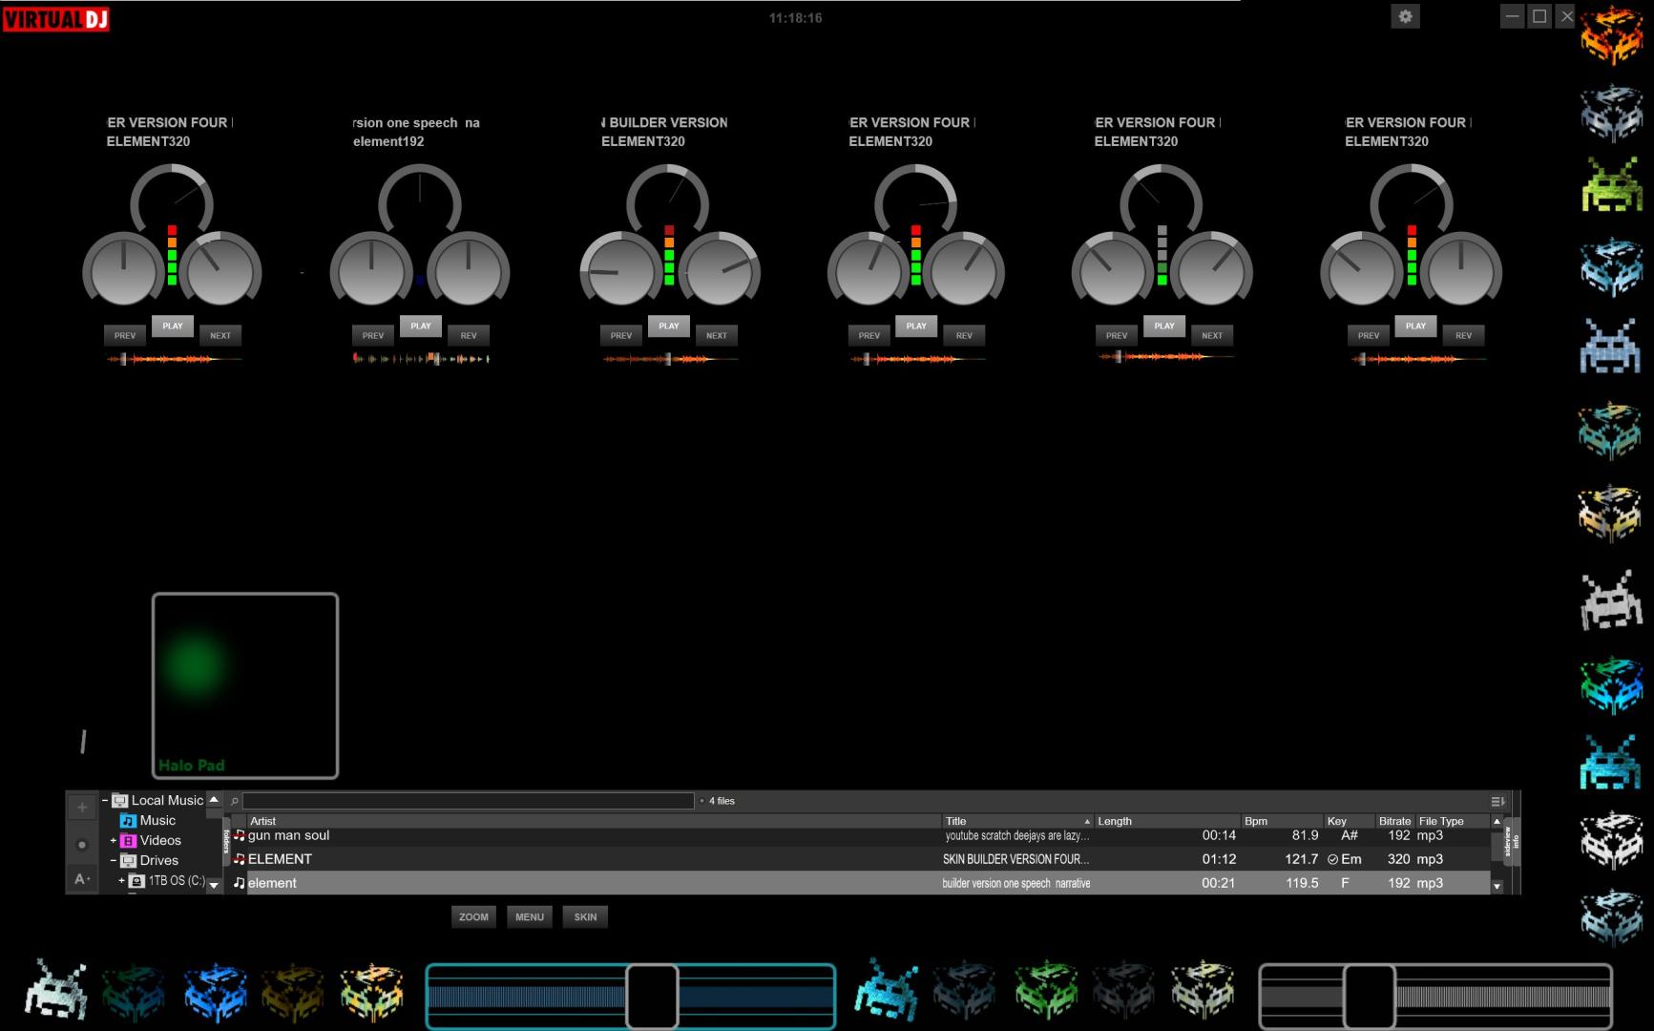Click the 4 files count label
The width and height of the screenshot is (1654, 1031).
722,801
